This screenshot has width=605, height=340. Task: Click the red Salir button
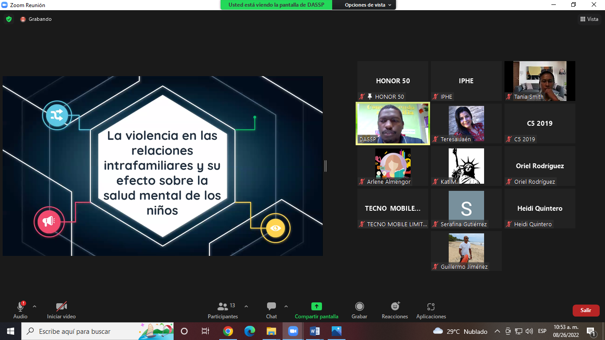(586, 310)
